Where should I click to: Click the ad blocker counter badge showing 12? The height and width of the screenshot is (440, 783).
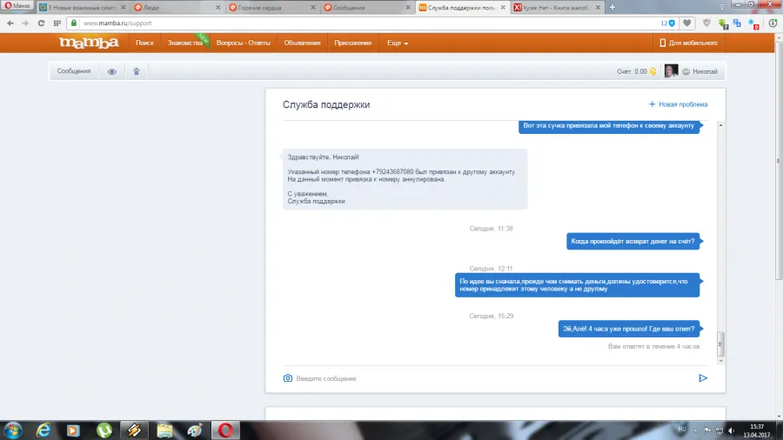point(667,23)
